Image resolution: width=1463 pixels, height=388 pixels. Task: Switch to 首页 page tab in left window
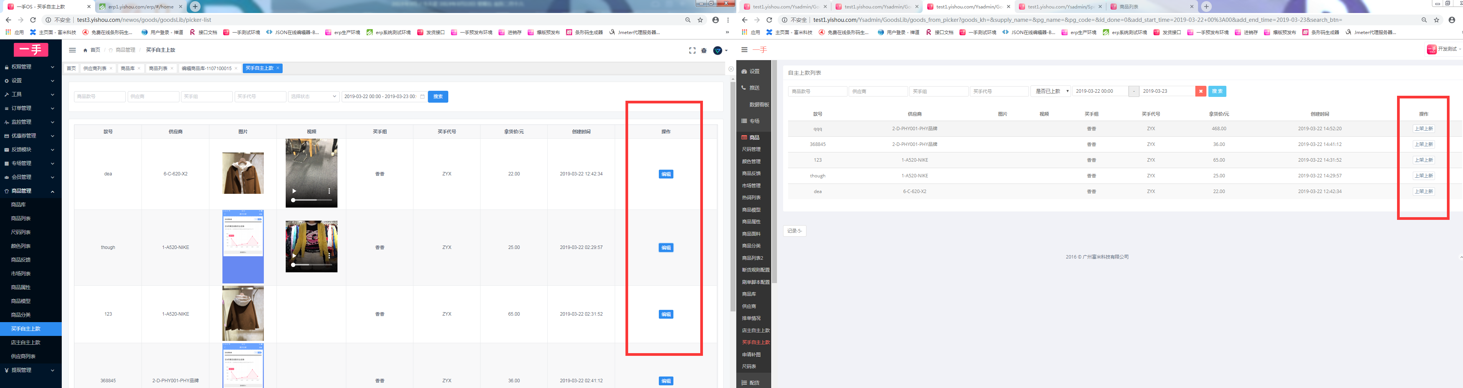coord(71,68)
